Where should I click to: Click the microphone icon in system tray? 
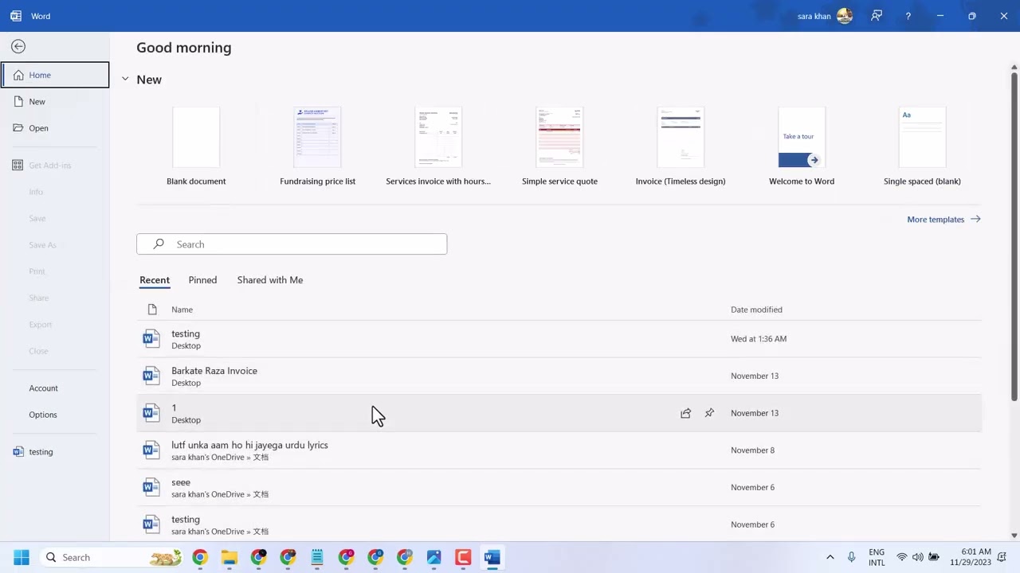(x=852, y=557)
